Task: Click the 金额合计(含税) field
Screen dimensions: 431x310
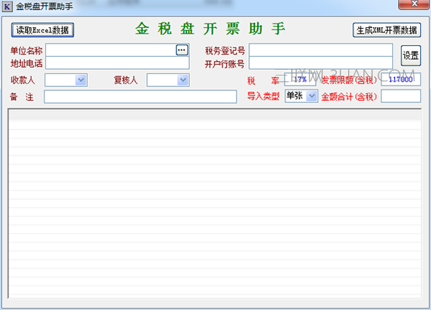Action: point(401,96)
